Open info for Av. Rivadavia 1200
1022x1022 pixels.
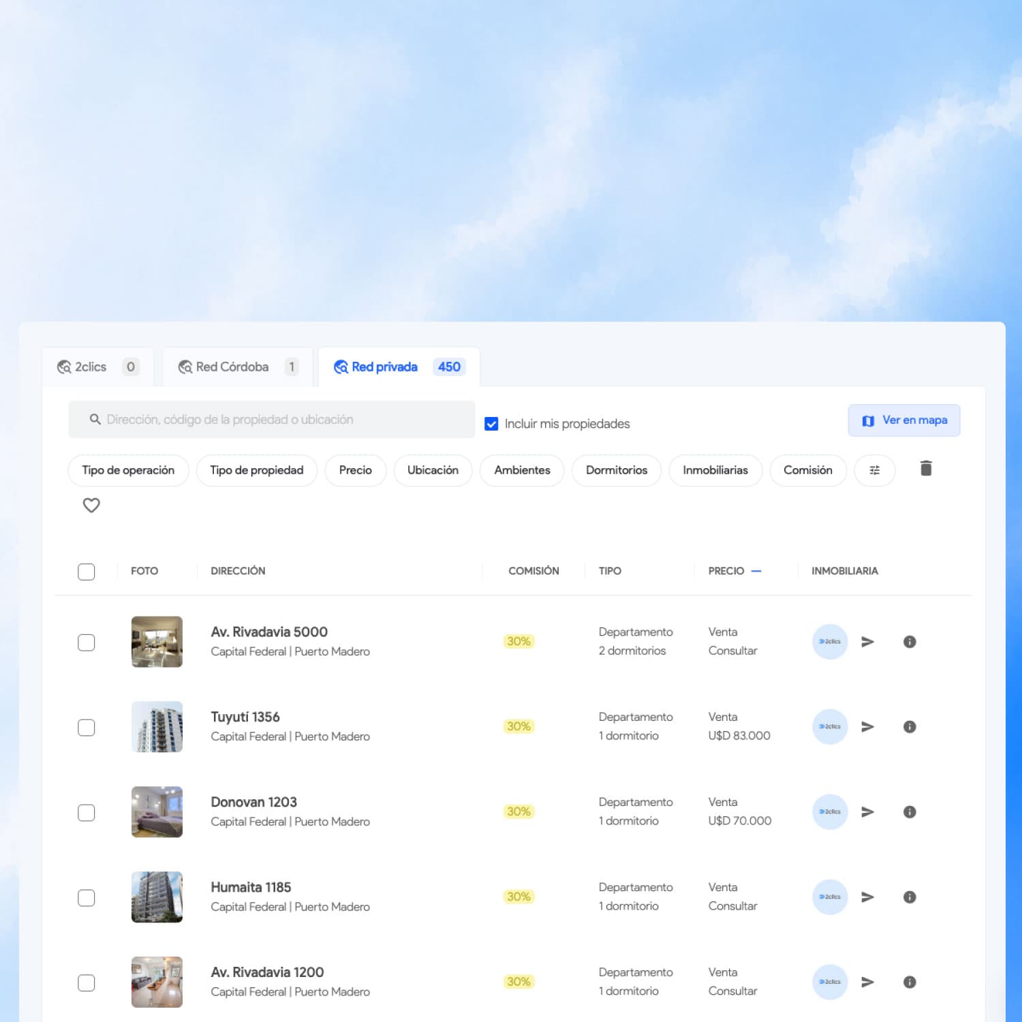910,982
